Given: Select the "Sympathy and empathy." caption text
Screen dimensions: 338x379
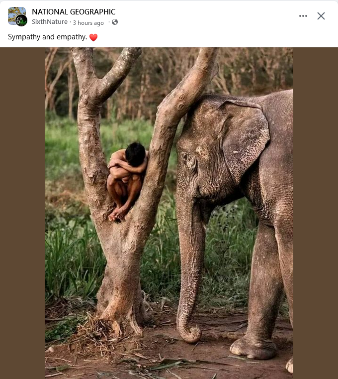Looking at the screenshot, I should tap(47, 37).
